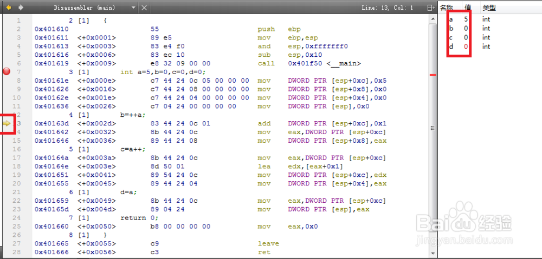This screenshot has height=259, width=542.
Task: Click the 类型 column header
Action: pos(489,8)
